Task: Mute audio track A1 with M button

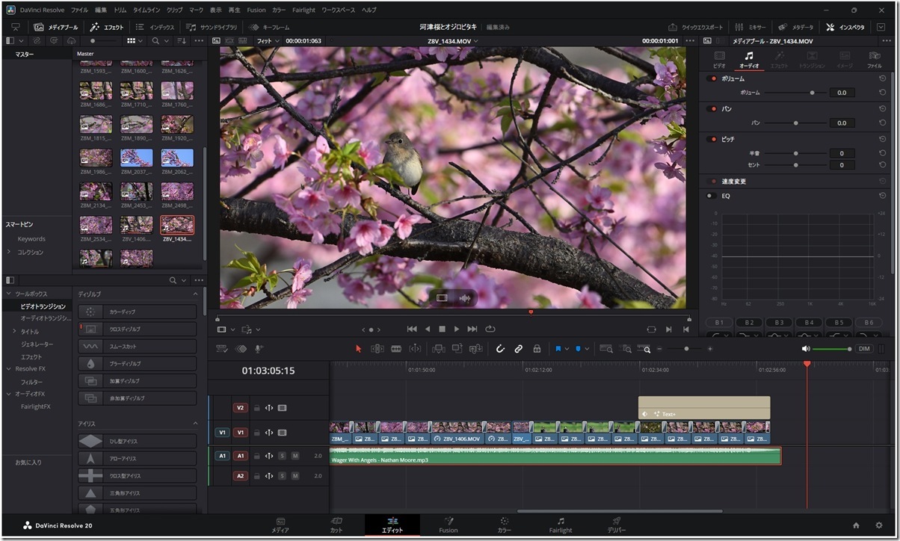Action: [295, 456]
